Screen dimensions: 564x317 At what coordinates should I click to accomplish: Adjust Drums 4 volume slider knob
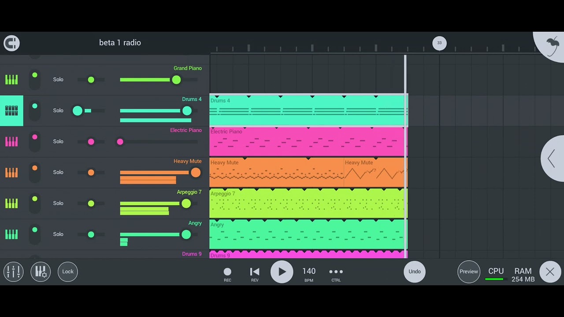click(x=187, y=111)
